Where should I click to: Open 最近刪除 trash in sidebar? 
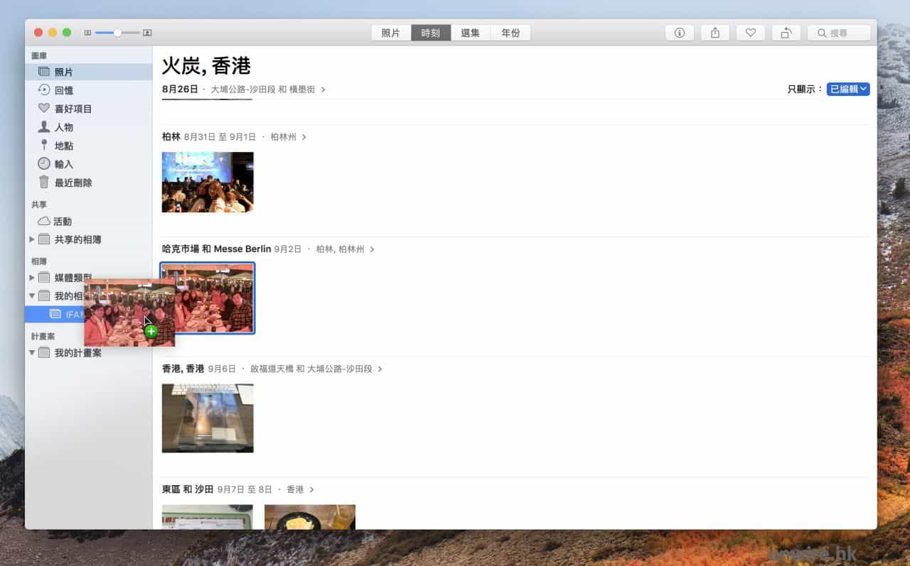click(73, 183)
